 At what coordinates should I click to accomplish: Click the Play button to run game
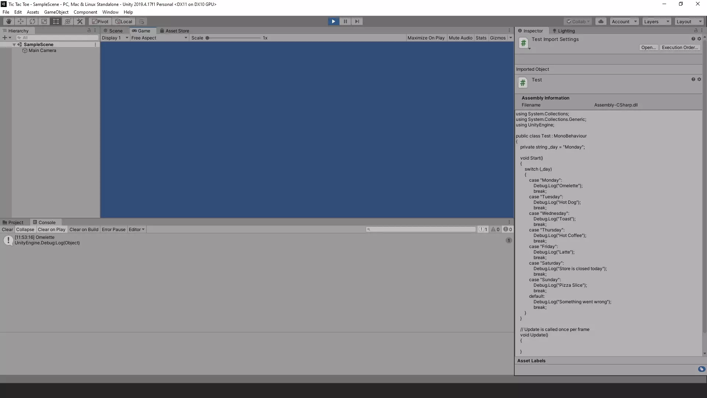tap(334, 21)
